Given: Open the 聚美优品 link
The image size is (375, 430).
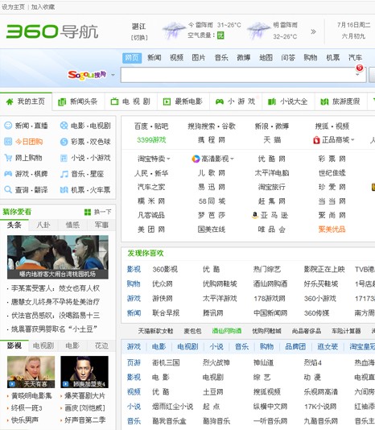Looking at the screenshot, I should click(x=332, y=229).
